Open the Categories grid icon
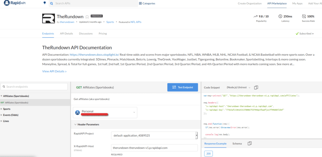Screen dimensions: 322x157 coord(140,3)
